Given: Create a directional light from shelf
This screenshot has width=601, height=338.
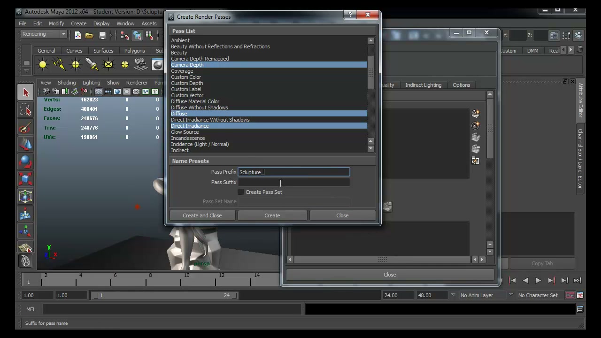Looking at the screenshot, I should pos(59,64).
